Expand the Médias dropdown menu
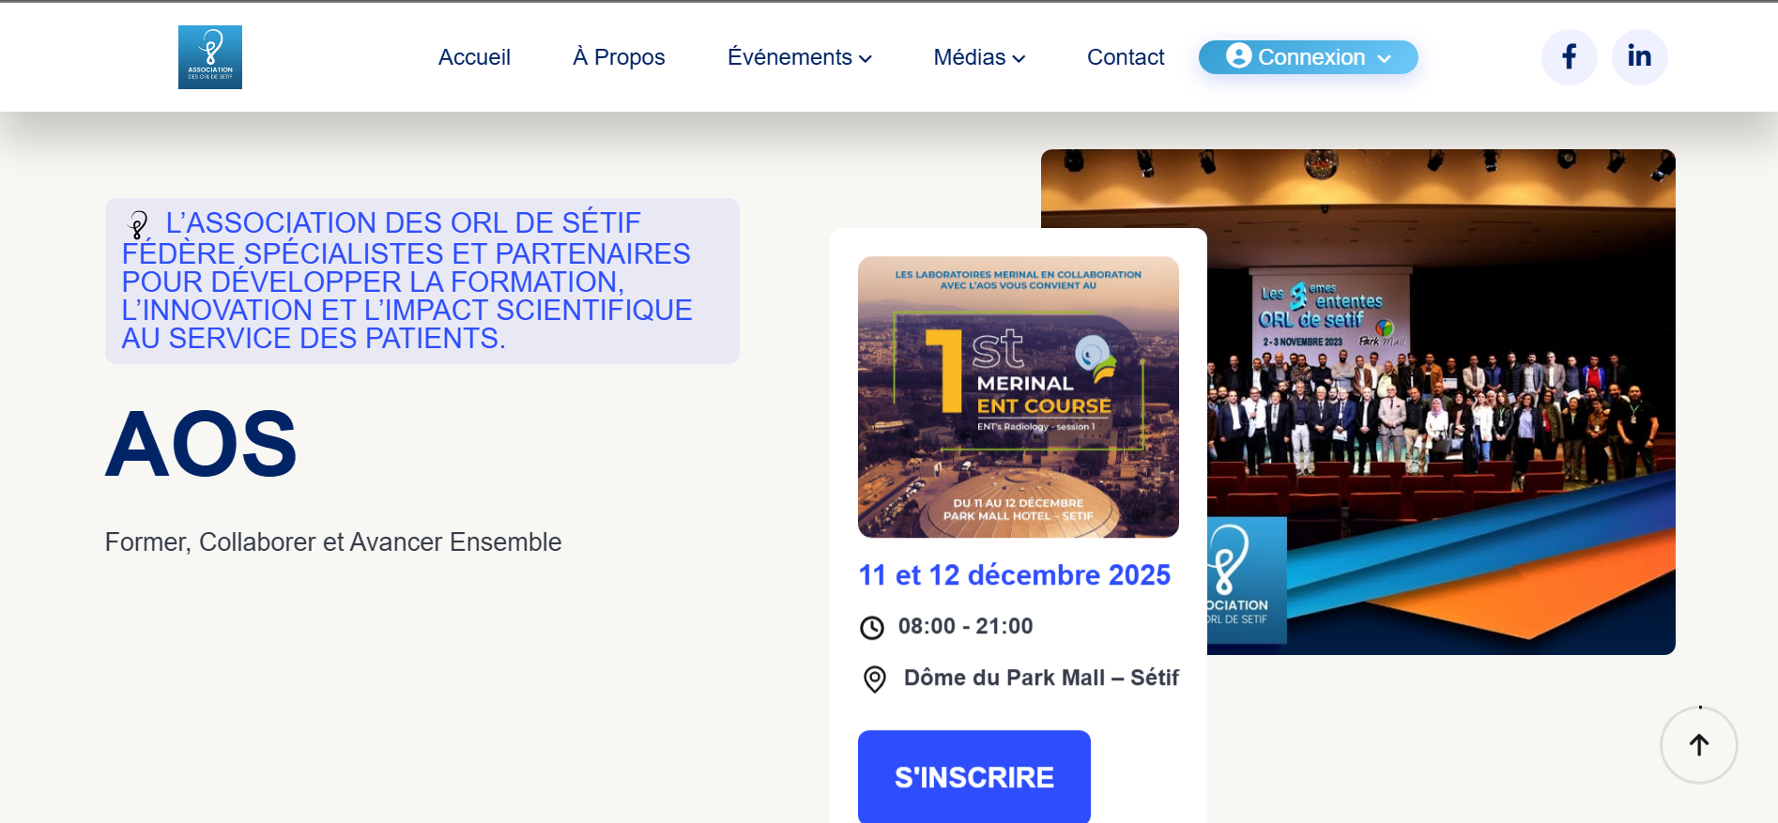This screenshot has width=1778, height=823. click(x=978, y=57)
